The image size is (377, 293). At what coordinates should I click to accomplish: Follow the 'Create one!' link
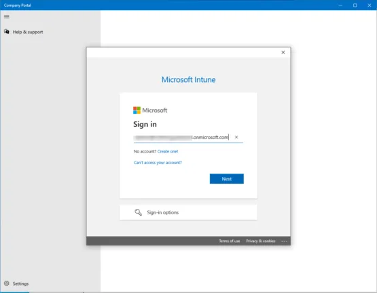168,151
